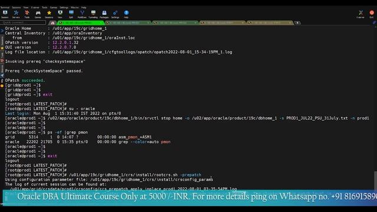The height and width of the screenshot is (212, 377).
Task: Click the terminal vertical scrollbar thumb
Action: coord(375,180)
